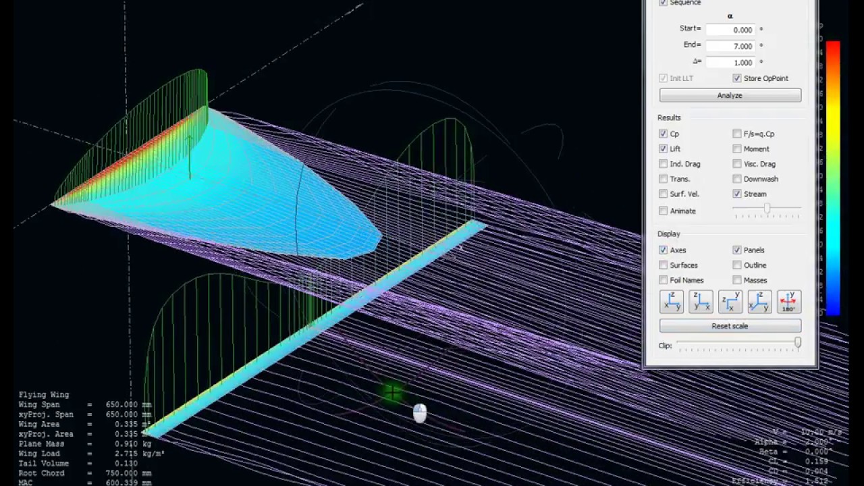Enable the Downwash checkbox
Viewport: 864px width, 486px height.
coord(737,179)
